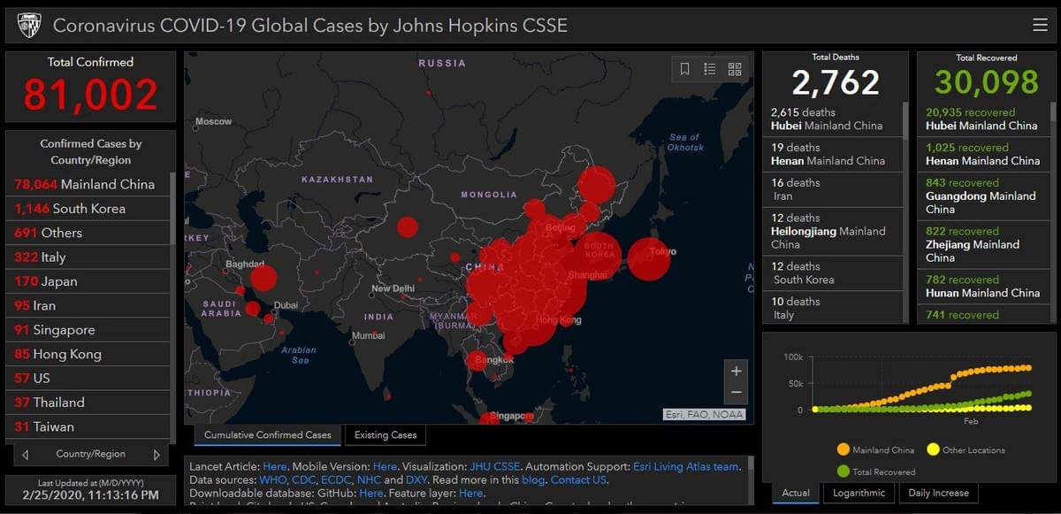
Task: Open the ECDC data source link
Action: (337, 479)
